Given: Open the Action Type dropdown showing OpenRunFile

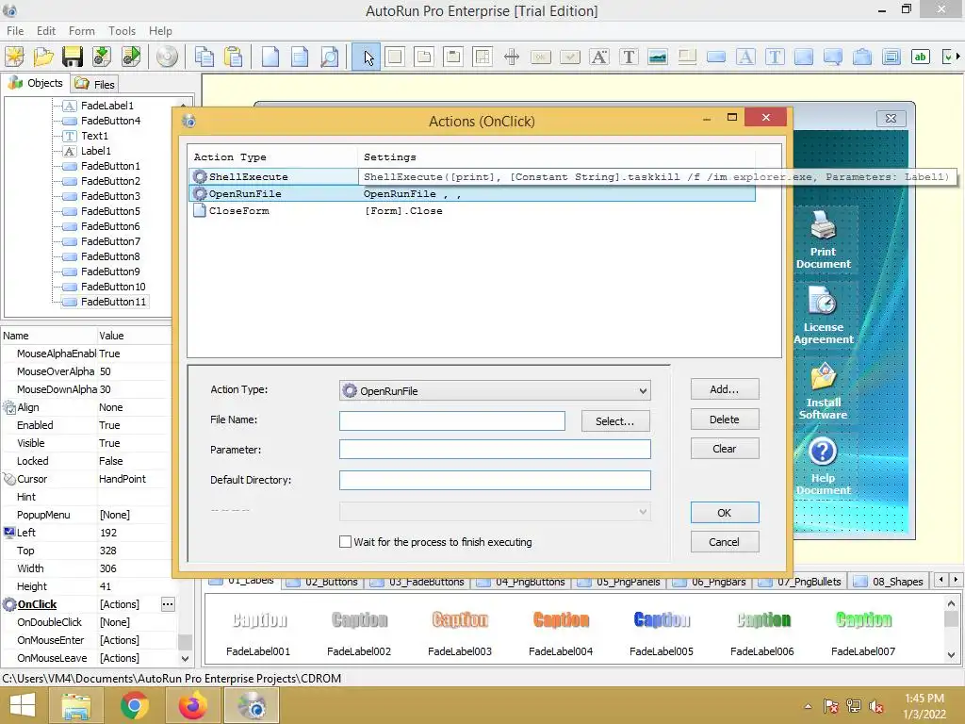Looking at the screenshot, I should tap(495, 390).
